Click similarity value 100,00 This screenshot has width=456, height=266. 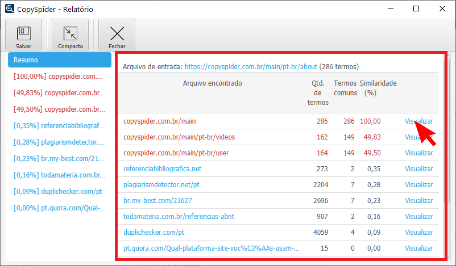click(370, 121)
